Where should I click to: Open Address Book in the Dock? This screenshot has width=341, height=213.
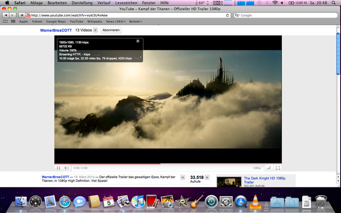[94, 201]
